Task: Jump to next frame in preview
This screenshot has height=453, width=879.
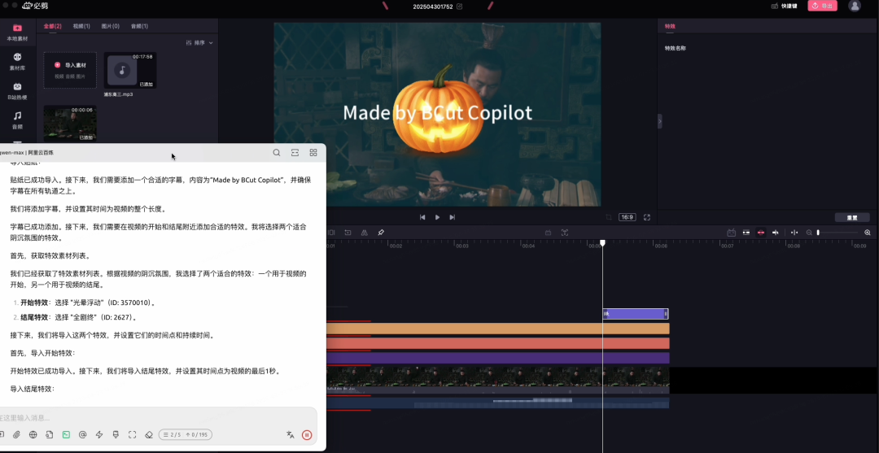Action: tap(453, 217)
